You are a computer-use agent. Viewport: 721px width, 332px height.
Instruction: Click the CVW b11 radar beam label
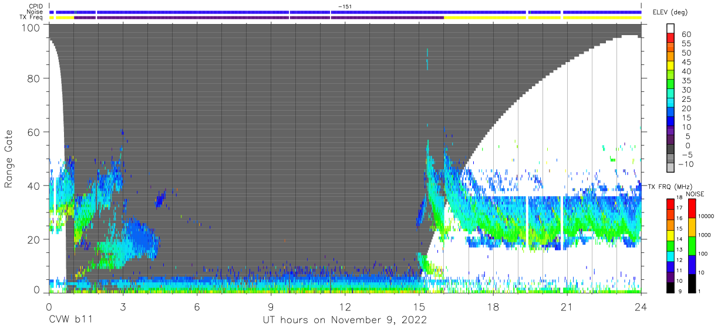(x=70, y=320)
